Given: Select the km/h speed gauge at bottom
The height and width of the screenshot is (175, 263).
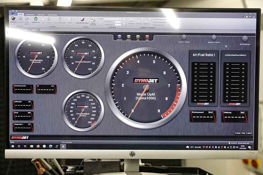Looking at the screenshot, I should (x=83, y=111).
